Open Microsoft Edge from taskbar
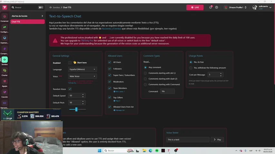The height and width of the screenshot is (154, 275). 151,150
